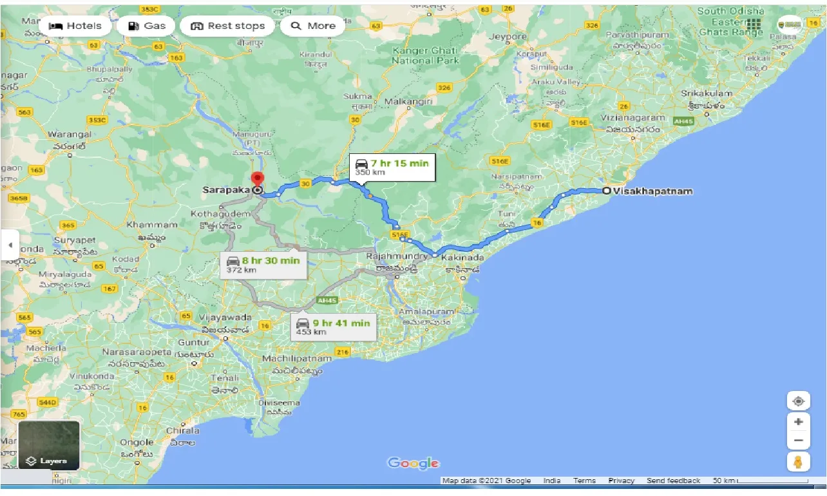Click the Kodad town label
827x496 pixels.
126,258
